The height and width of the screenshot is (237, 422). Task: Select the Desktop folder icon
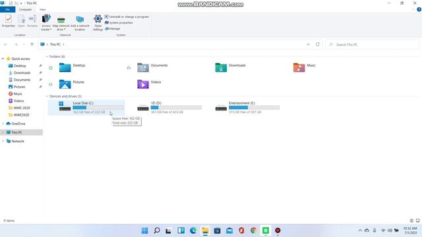[x=65, y=67]
